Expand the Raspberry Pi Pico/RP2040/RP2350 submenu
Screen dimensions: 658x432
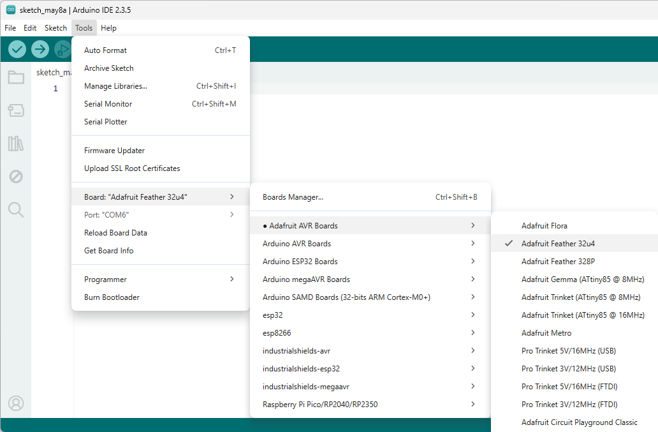tap(370, 405)
